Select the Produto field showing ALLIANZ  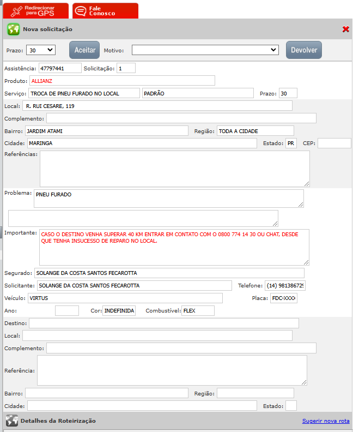[121, 81]
